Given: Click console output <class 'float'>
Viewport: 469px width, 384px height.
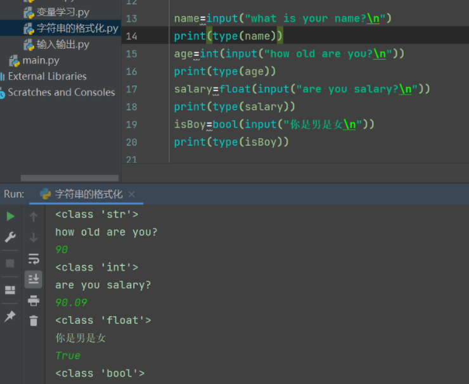Looking at the screenshot, I should tap(103, 320).
